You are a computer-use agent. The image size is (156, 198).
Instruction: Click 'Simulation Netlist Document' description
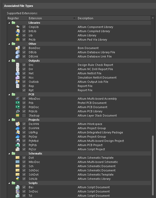pyautogui.click(x=97, y=78)
